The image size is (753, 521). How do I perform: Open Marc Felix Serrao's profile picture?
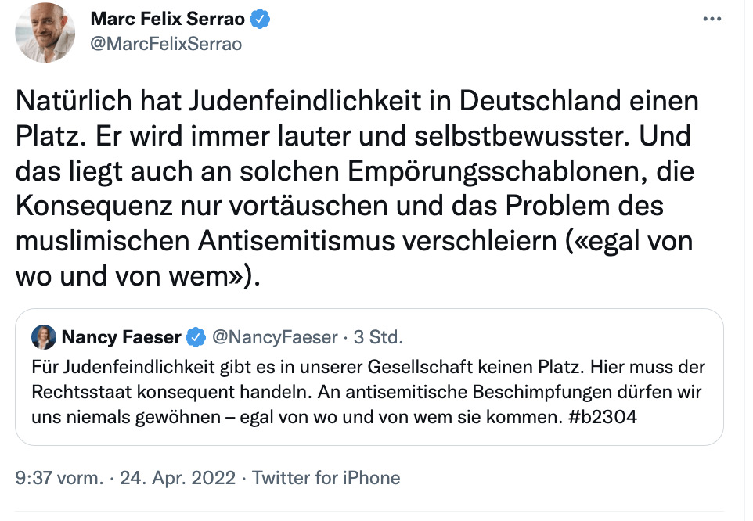click(x=45, y=32)
